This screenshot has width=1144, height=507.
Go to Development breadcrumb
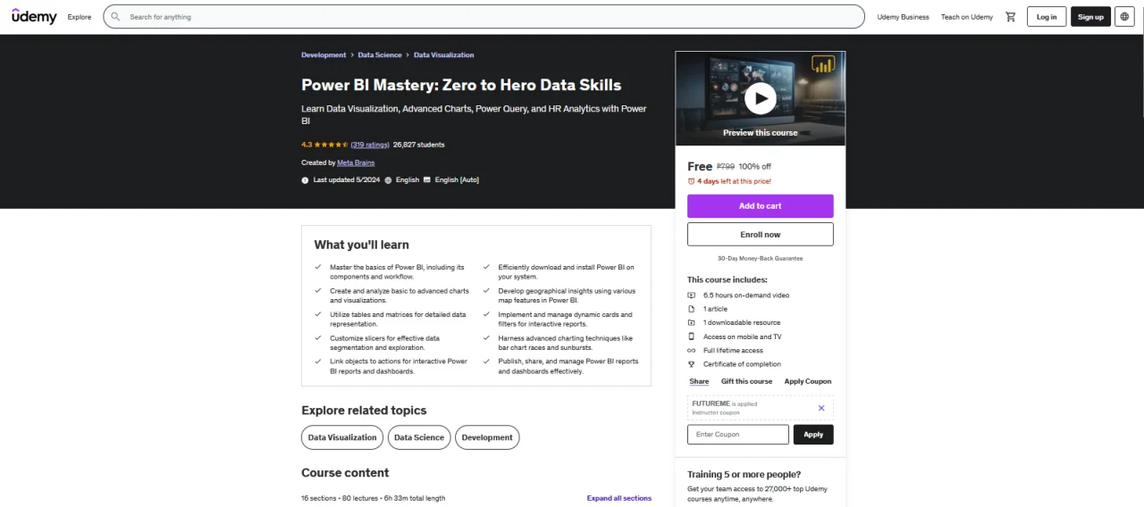click(x=324, y=55)
